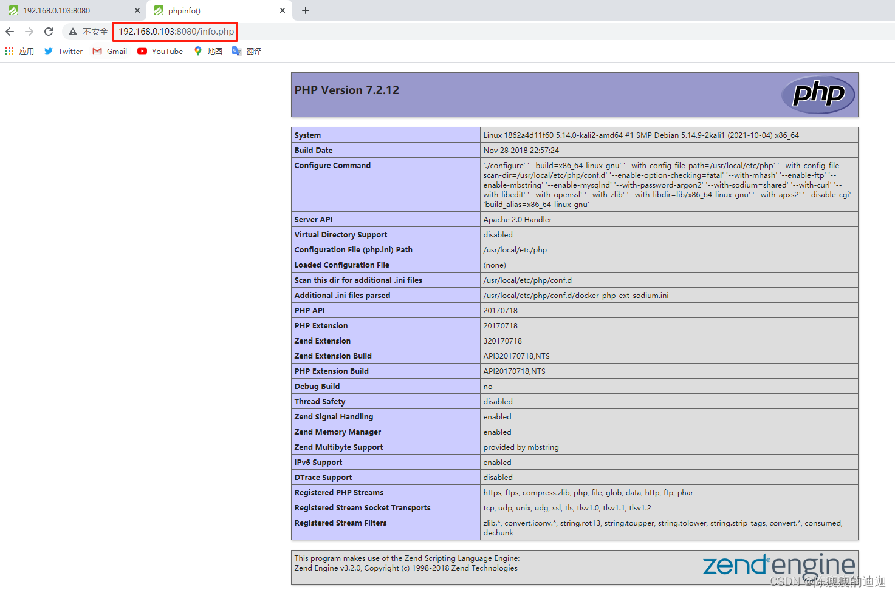Open the maps bookmark with pin icon
Viewport: 895px width, 593px height.
point(208,51)
